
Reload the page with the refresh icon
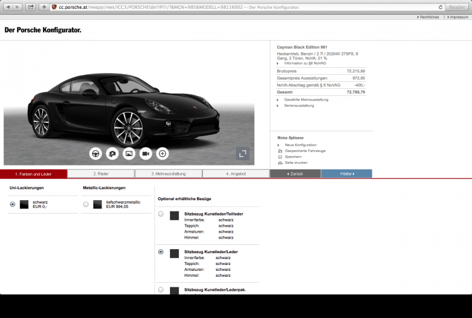click(x=440, y=7)
